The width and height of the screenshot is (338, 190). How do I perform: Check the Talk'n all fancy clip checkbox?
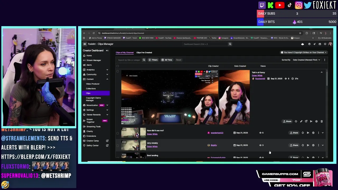point(118,72)
